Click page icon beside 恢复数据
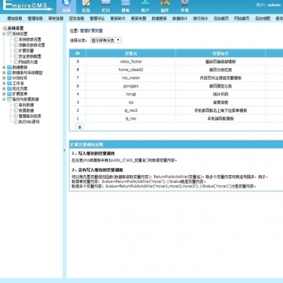Screen dimensions: 283x283 click(x=16, y=110)
